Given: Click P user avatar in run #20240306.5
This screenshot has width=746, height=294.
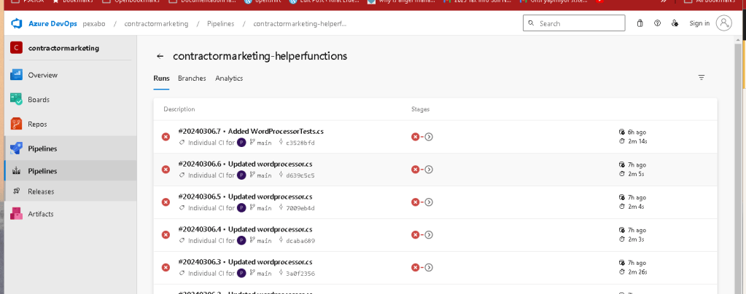Looking at the screenshot, I should coord(241,207).
